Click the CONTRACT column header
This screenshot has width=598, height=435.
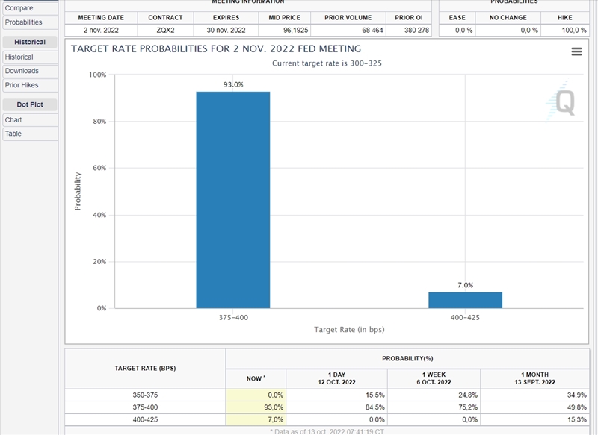pyautogui.click(x=165, y=17)
